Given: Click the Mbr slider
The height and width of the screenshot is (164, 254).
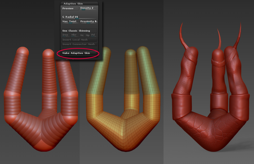Looking at the screenshot, I should pos(75,35).
